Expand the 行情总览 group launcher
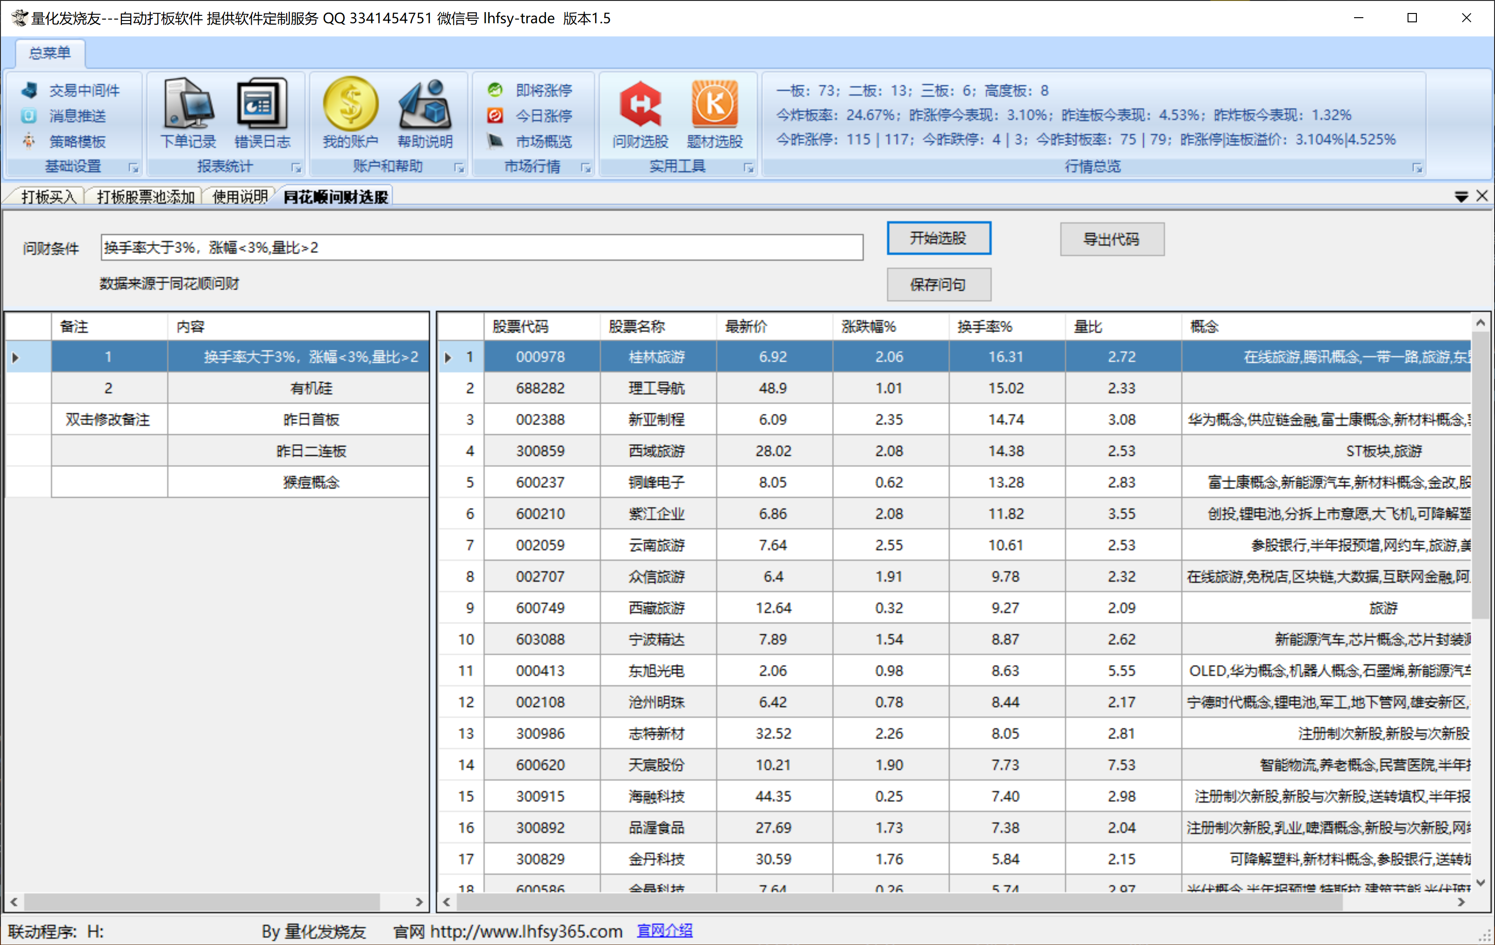1495x945 pixels. pyautogui.click(x=1417, y=167)
